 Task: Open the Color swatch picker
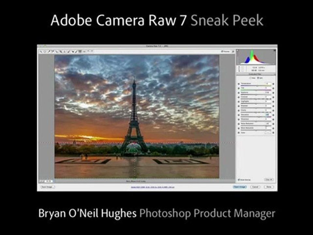[268, 133]
